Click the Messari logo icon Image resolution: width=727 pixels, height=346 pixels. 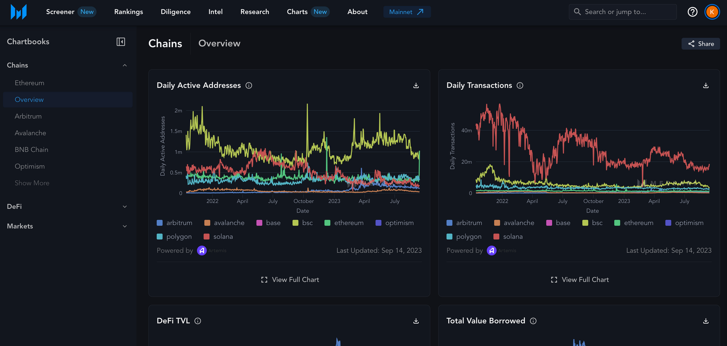(x=19, y=12)
